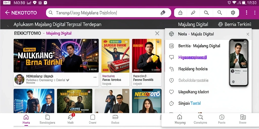
Task: Switch to the Beiloe bottom tab
Action: point(115,119)
